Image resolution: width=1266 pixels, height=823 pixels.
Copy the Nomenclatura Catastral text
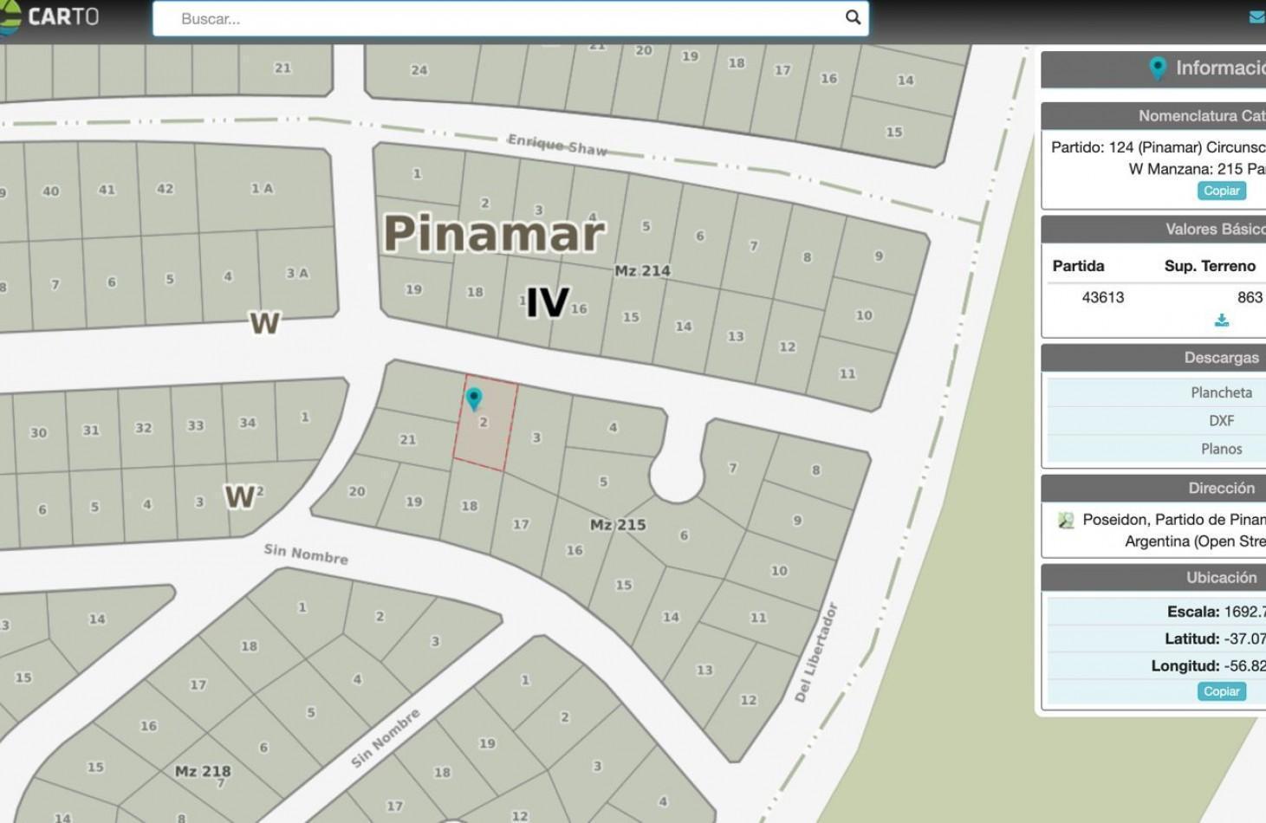[1221, 191]
